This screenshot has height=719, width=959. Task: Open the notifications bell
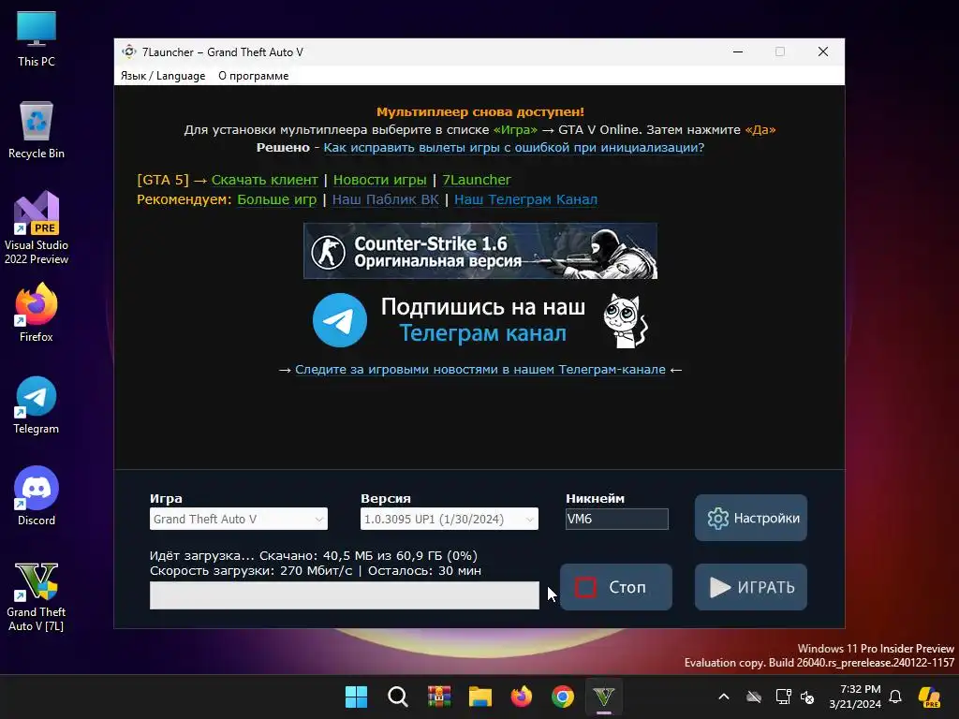tap(895, 697)
